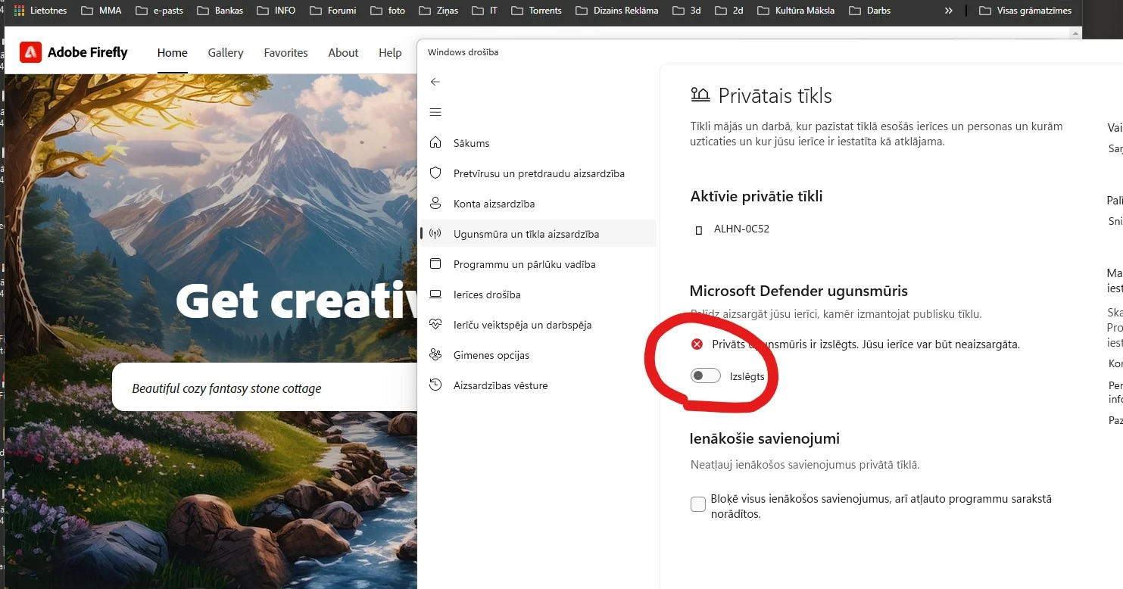Open the Bankas bookmarks folder

click(220, 11)
